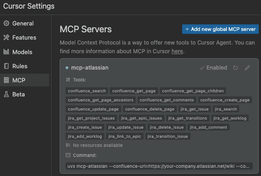261x176 pixels.
Task: Click the jira_delete_issue tool chip
Action: tap(167, 127)
